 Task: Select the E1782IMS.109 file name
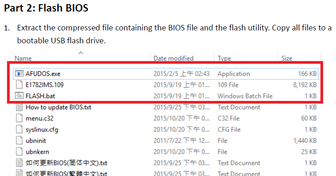click(x=44, y=85)
